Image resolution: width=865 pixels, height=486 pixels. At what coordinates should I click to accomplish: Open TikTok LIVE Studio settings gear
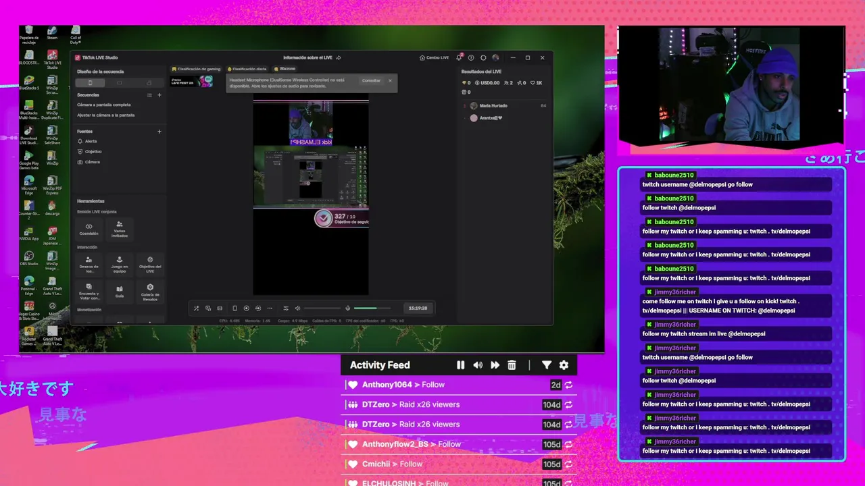click(x=483, y=57)
